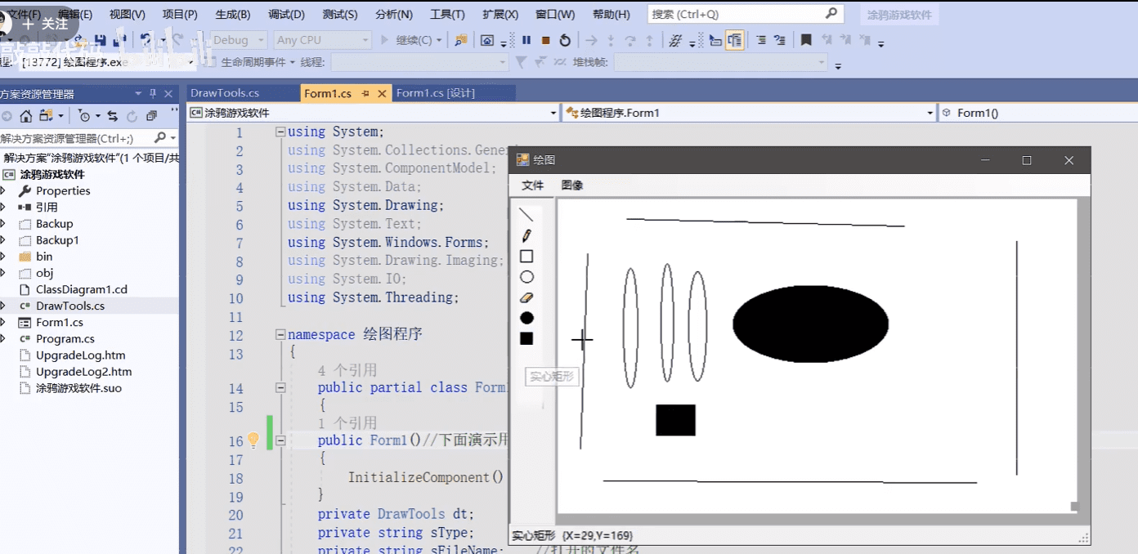Click the undo arrow in toolbar
The image size is (1138, 554).
[x=146, y=40]
